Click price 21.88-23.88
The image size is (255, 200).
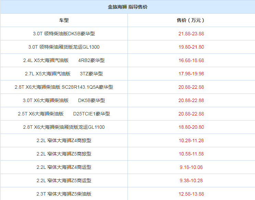tap(191, 34)
